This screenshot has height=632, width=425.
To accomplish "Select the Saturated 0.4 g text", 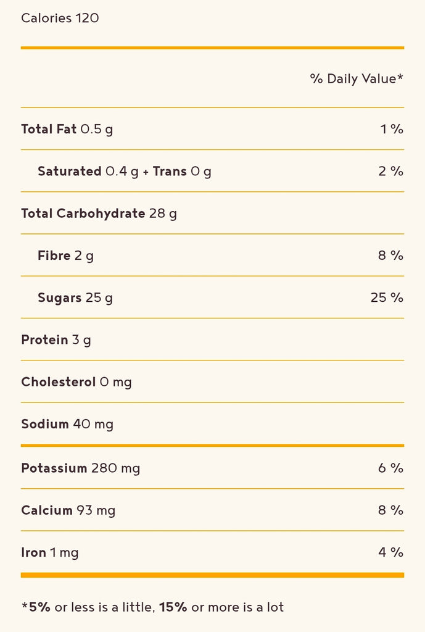I will coord(88,172).
